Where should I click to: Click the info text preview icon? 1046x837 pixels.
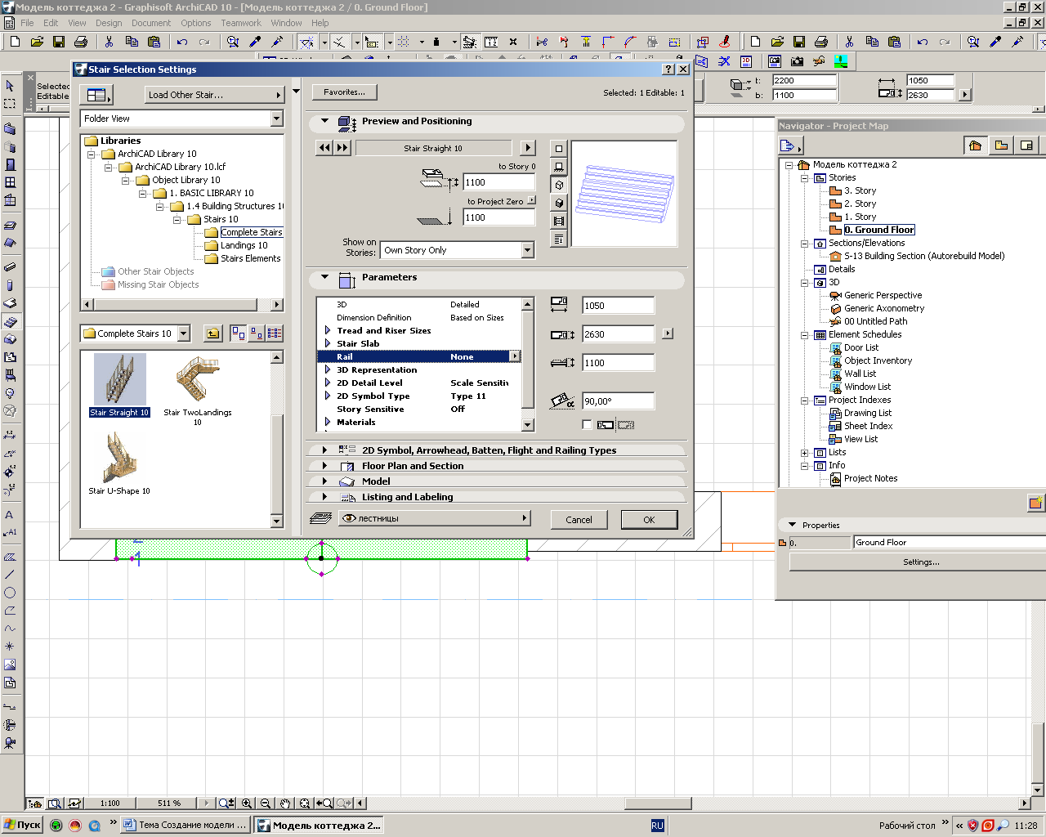tap(559, 239)
